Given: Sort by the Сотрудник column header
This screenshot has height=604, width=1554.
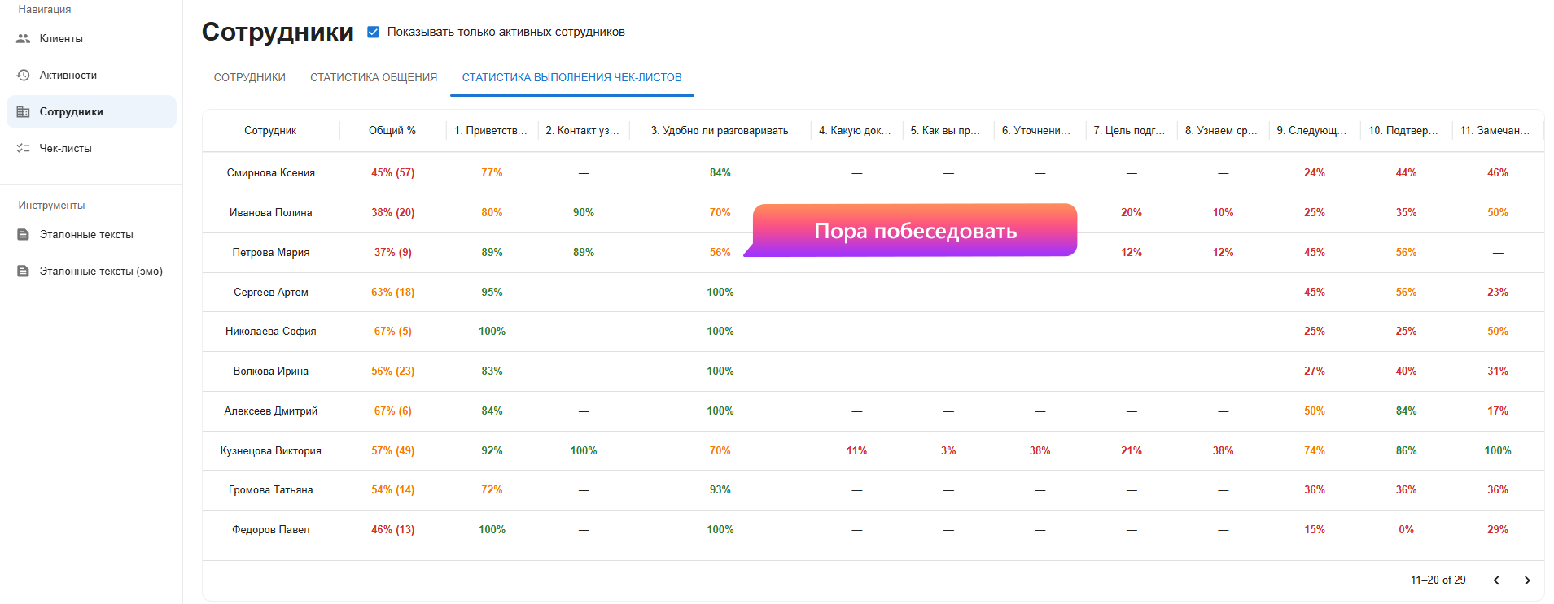Looking at the screenshot, I should pyautogui.click(x=270, y=130).
